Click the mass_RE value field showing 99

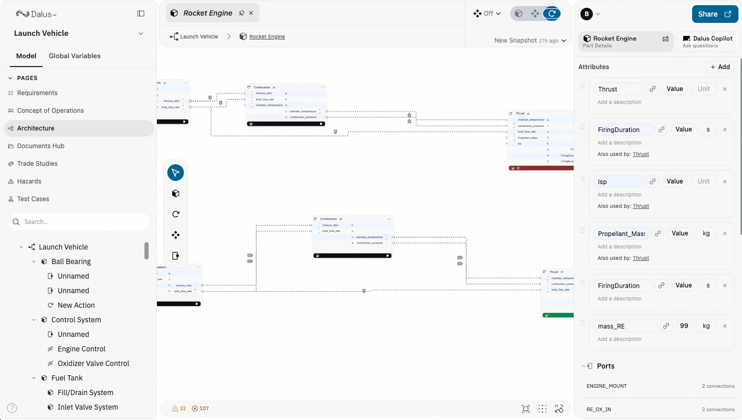tap(684, 326)
